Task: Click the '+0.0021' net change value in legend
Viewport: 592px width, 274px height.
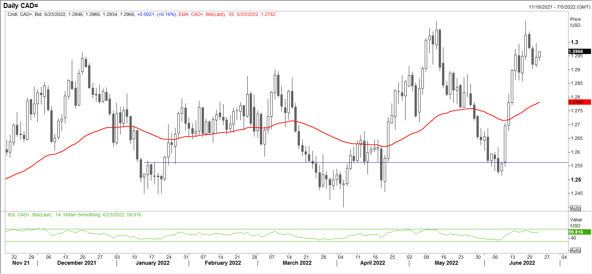Action: (146, 14)
